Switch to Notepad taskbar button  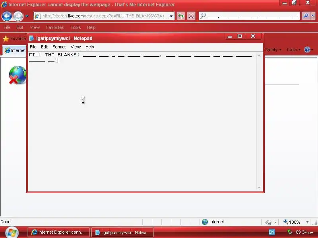[122, 232]
